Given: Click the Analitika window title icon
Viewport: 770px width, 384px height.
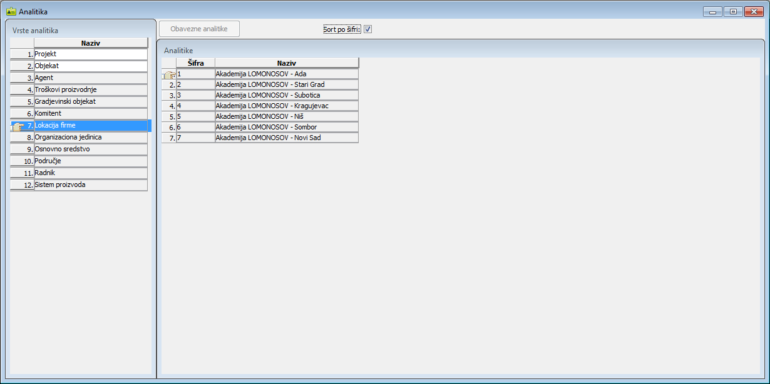Looking at the screenshot, I should [x=11, y=11].
